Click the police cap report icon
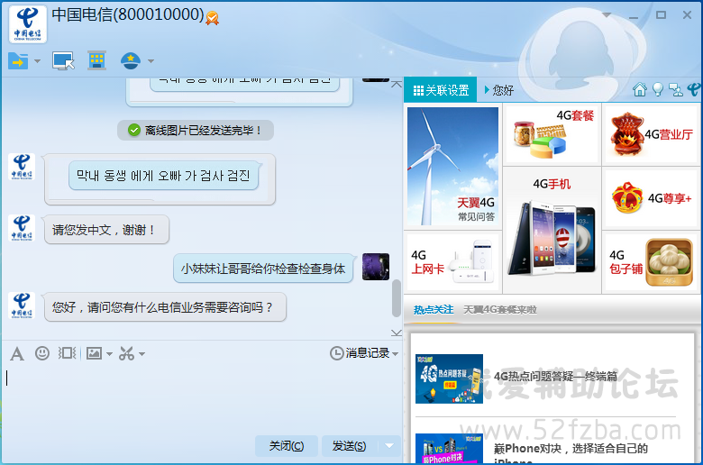703x465 pixels. [x=131, y=60]
